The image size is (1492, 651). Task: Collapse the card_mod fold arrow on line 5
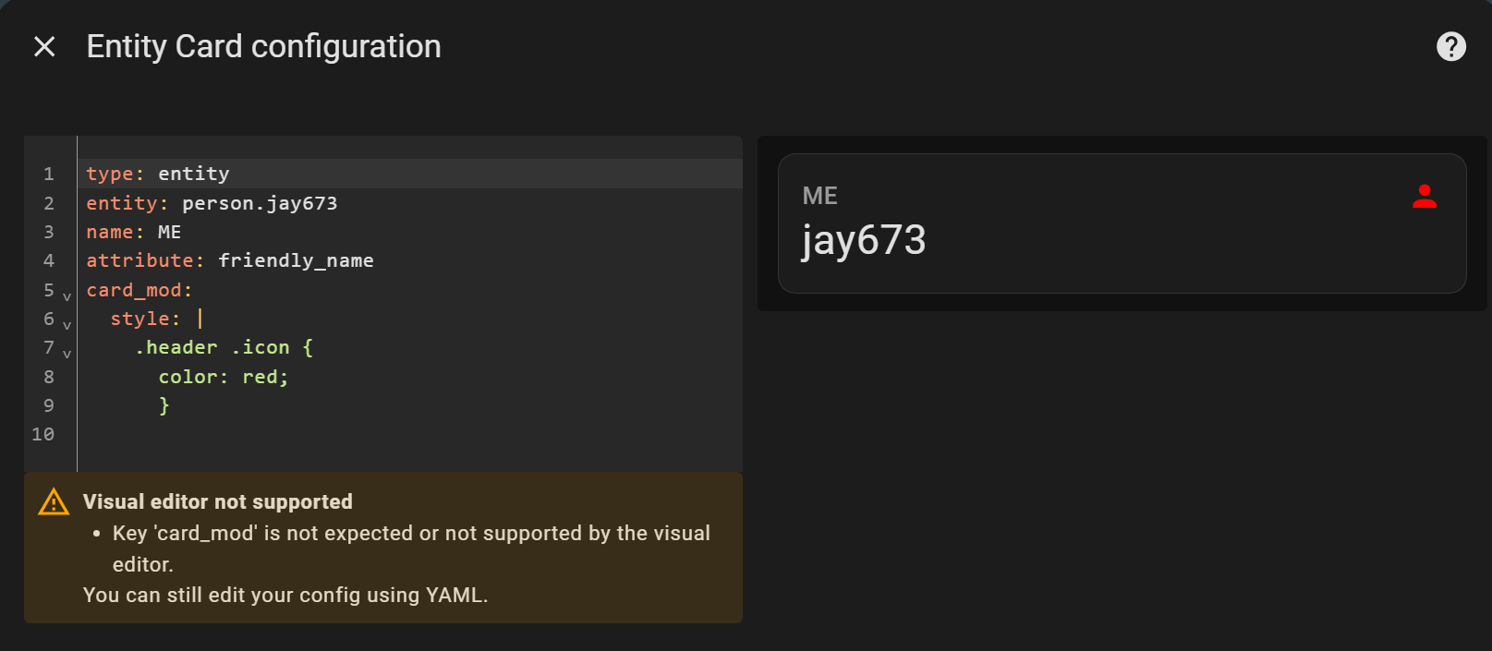(67, 296)
